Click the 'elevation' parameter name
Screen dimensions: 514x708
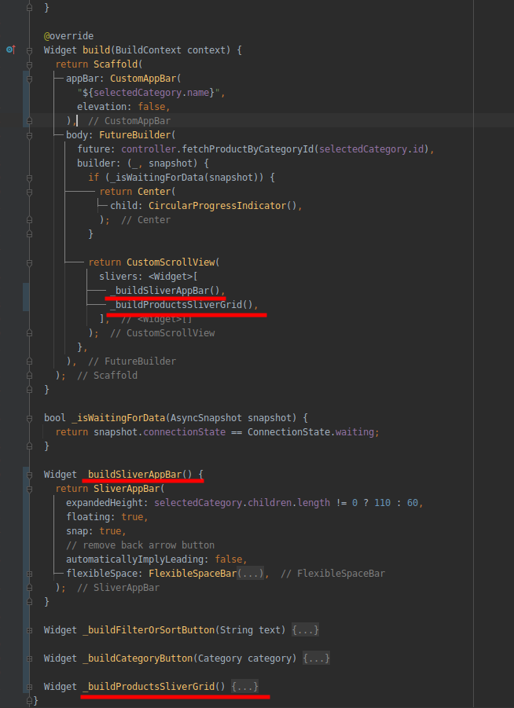[x=101, y=107]
